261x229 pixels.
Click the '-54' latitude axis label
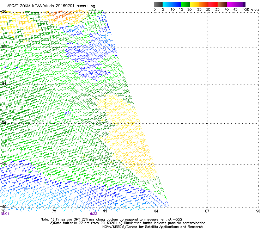pyautogui.click(x=3, y=83)
